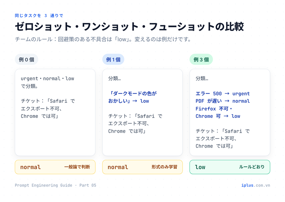Click the 一般論で判断 caption
The width and height of the screenshot is (285, 202).
77,167
